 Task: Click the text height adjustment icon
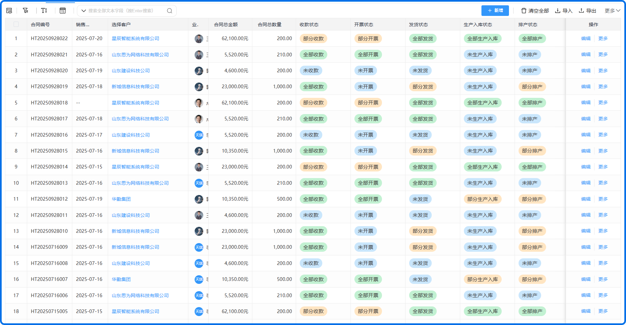[x=44, y=11]
